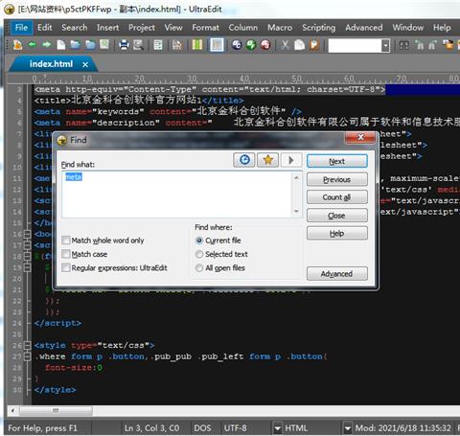Select Selected text radio option

pos(199,254)
